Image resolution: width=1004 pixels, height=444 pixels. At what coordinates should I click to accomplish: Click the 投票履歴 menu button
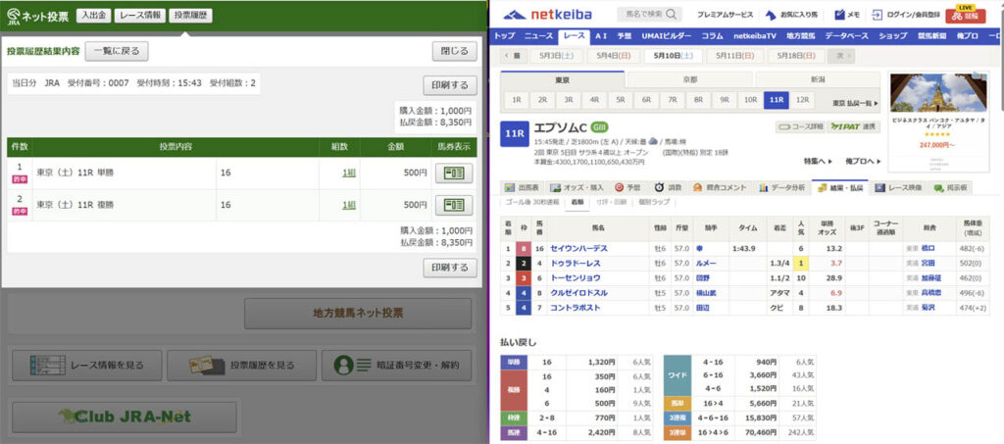tap(190, 16)
